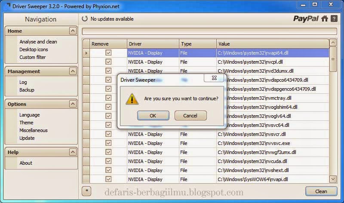The height and width of the screenshot is (203, 344).
Task: Collapse the Management section
Action: click(x=72, y=71)
